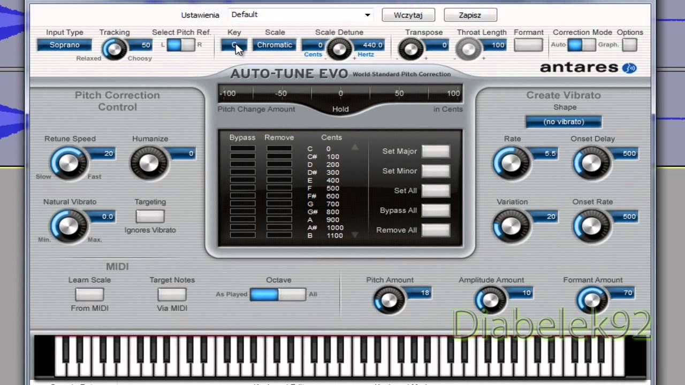Toggle Learn Scale From MIDI
685x385 pixels.
89,294
